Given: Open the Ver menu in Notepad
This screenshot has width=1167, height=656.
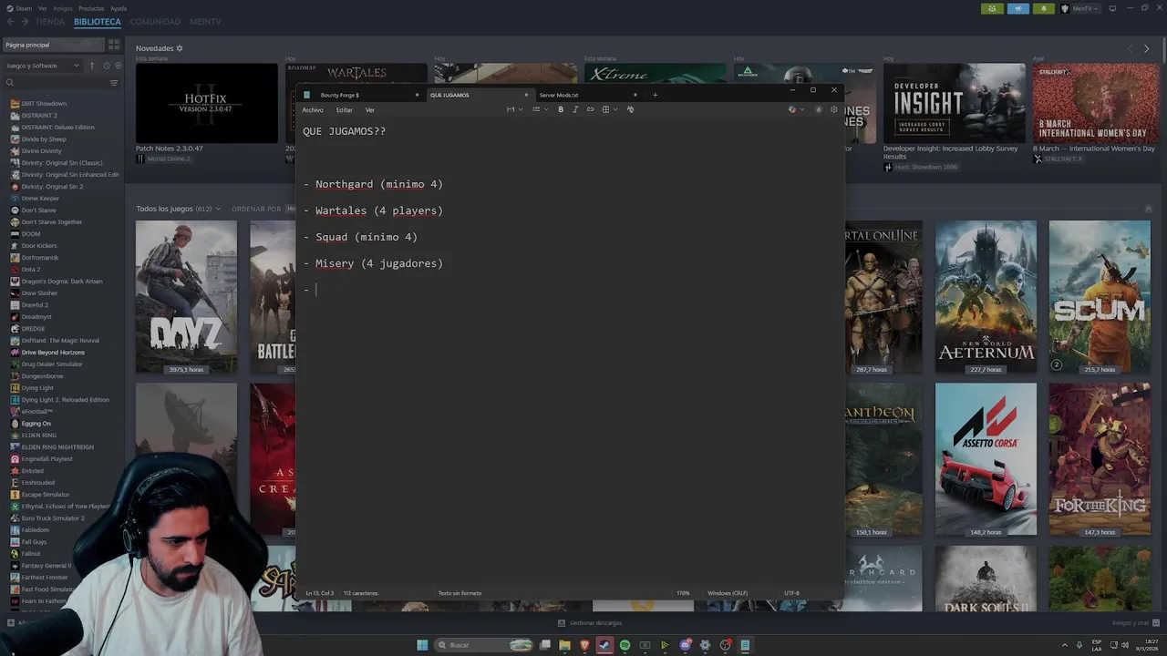Looking at the screenshot, I should pyautogui.click(x=369, y=109).
